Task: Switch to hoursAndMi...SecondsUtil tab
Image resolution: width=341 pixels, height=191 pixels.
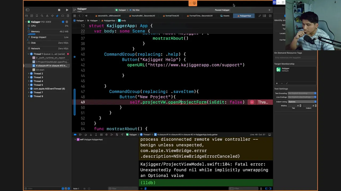Action: click(143, 16)
